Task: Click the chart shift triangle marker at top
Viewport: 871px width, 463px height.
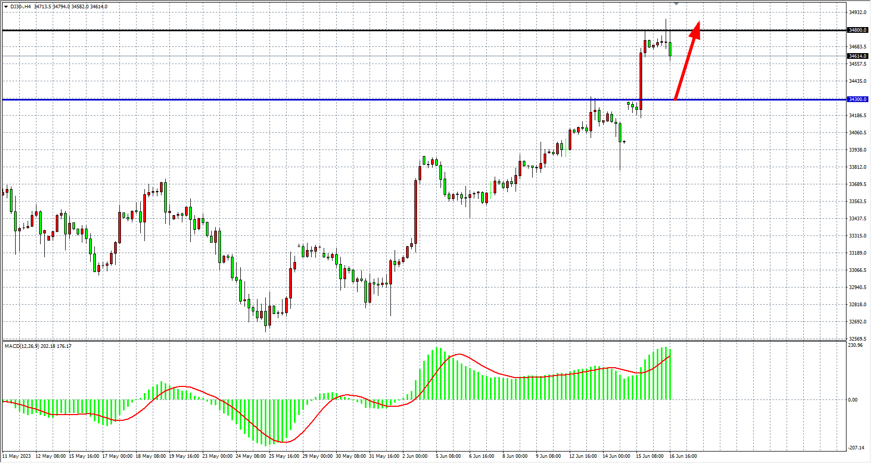Action: point(676,4)
